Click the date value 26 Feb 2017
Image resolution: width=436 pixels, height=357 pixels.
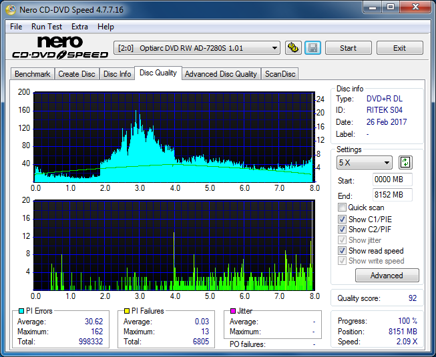click(387, 122)
